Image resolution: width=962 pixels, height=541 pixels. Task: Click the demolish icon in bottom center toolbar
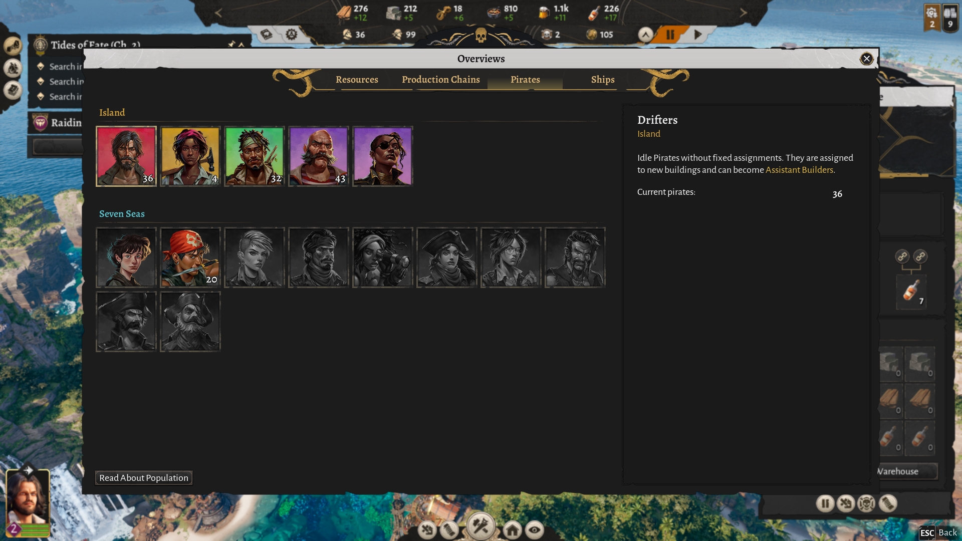click(427, 529)
